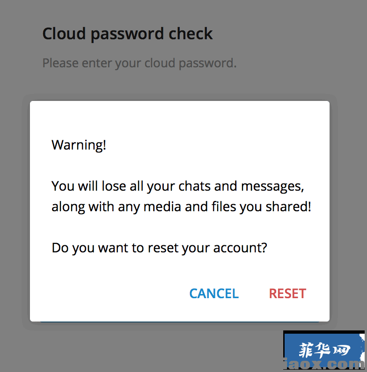The width and height of the screenshot is (367, 372).
Task: Dismiss the warning with CANCEL
Action: pyautogui.click(x=214, y=293)
